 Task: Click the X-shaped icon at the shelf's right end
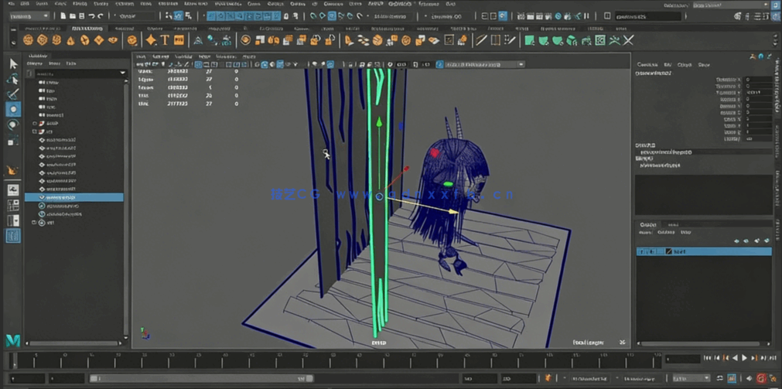pyautogui.click(x=628, y=40)
